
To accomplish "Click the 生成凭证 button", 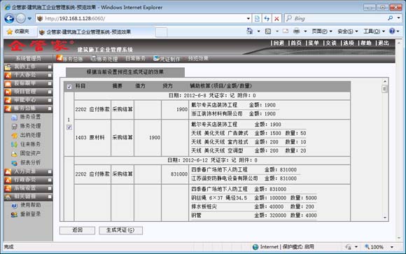I will 120,230.
